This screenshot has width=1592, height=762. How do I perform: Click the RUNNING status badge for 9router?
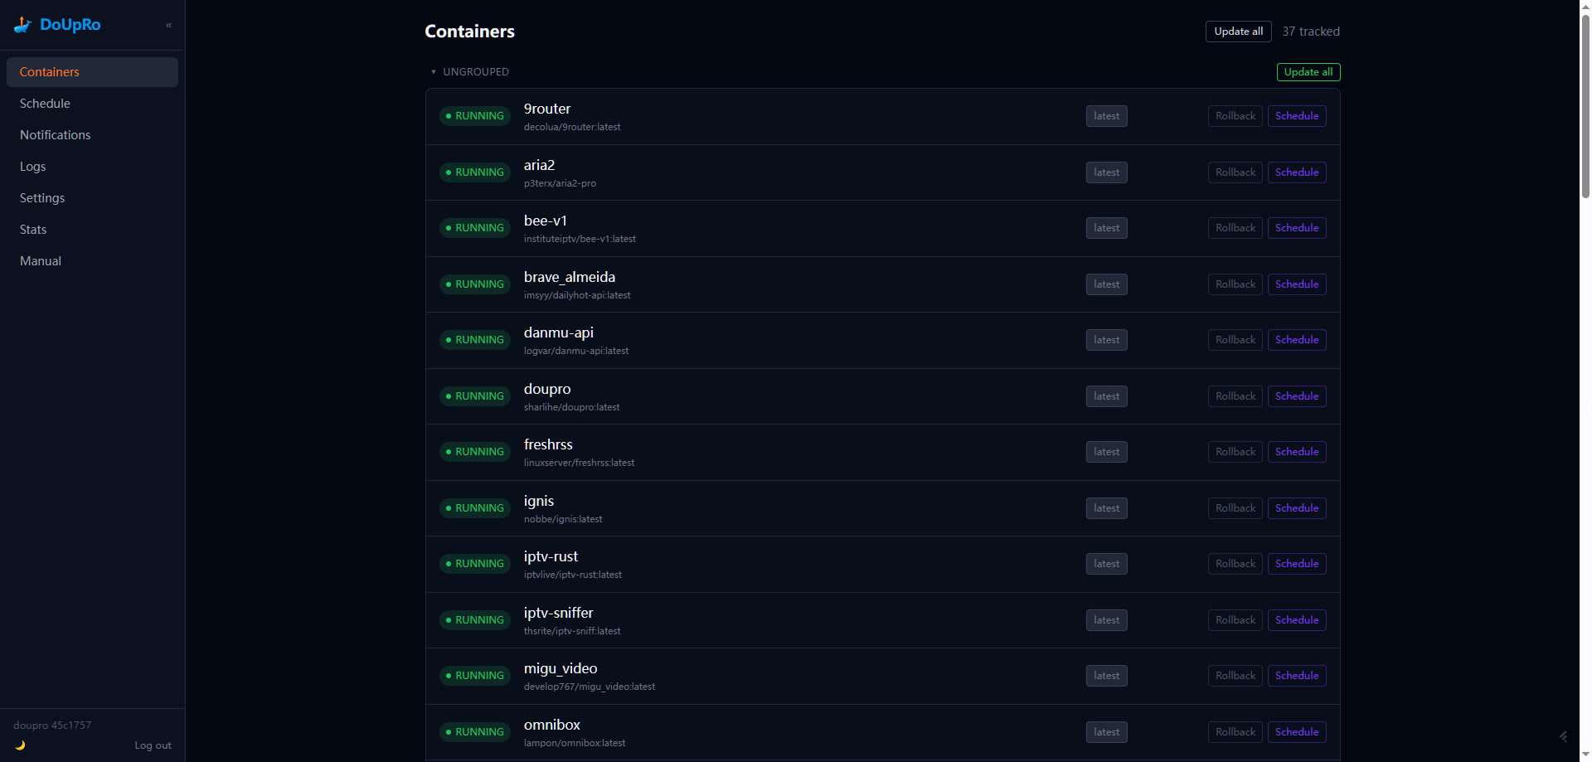tap(475, 116)
